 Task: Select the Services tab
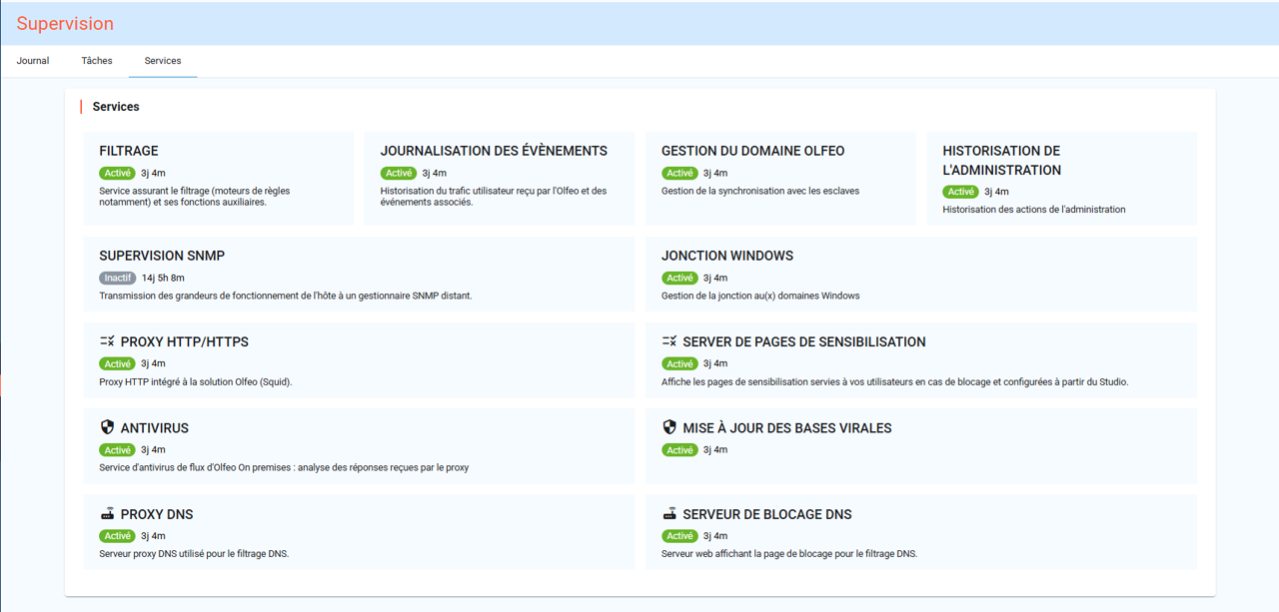(162, 60)
